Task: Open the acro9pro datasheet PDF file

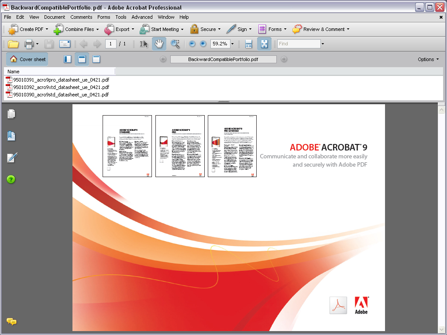Action: pyautogui.click(x=61, y=80)
